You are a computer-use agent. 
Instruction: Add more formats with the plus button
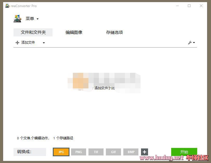click(145, 152)
